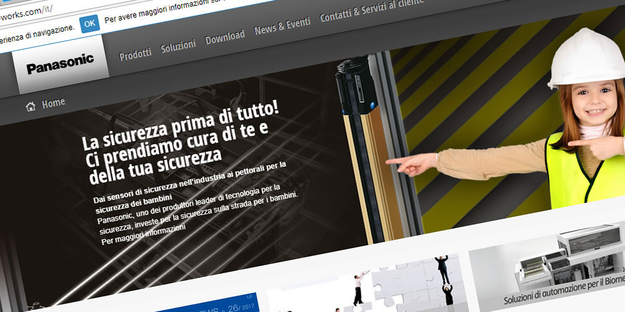625x312 pixels.
Task: Click the headline 'La sicurezza prima di tutto!'
Action: coord(180,126)
